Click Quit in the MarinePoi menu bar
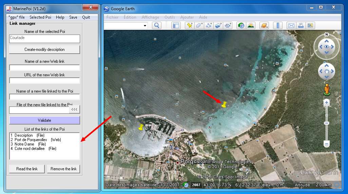348x194 pixels. coord(86,17)
